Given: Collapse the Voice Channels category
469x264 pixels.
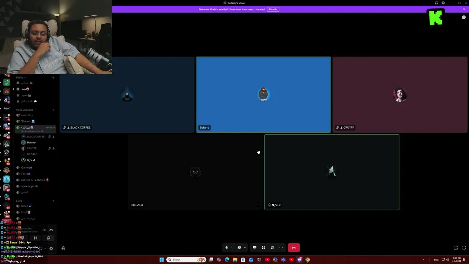Looking at the screenshot, I should pos(25,110).
